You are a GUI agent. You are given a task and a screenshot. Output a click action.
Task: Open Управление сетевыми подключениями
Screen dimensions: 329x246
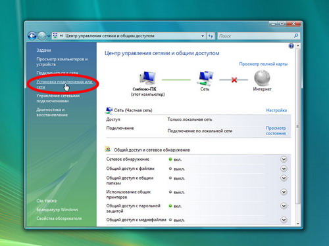coord(58,98)
